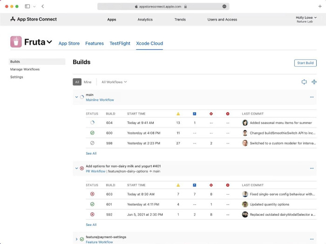Screen dimensions: 326x244
Task: Open the PR Workflow link
Action: [95, 171]
